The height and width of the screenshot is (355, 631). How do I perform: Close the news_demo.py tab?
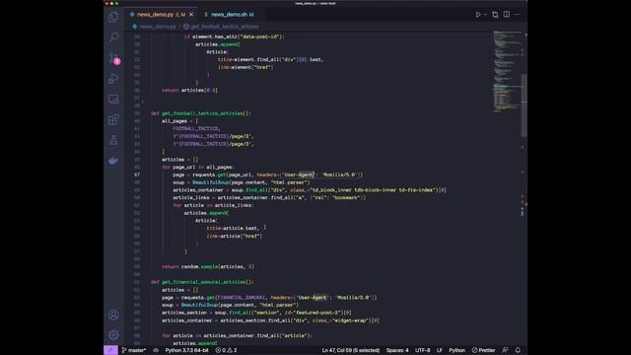click(x=191, y=15)
